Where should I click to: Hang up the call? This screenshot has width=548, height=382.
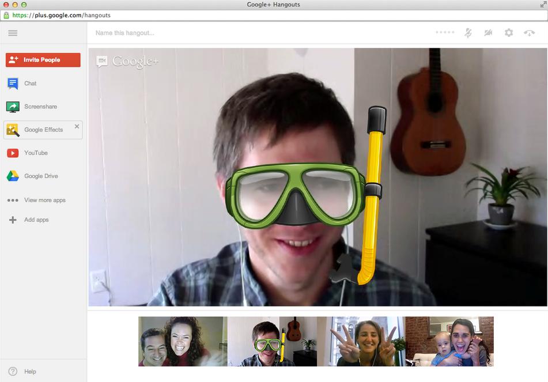click(529, 33)
